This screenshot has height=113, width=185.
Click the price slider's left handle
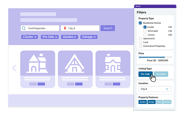click(x=140, y=57)
